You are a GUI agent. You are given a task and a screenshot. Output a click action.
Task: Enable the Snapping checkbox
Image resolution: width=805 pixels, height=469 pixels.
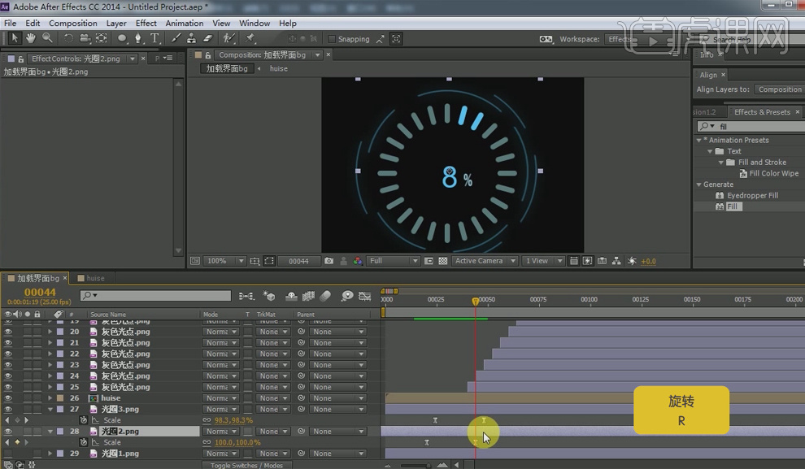332,39
